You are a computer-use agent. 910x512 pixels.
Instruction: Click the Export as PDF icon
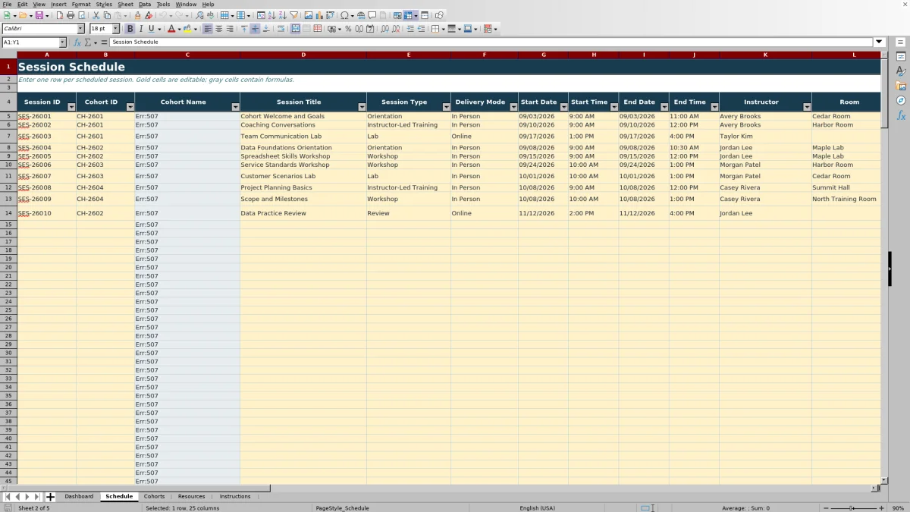(60, 15)
